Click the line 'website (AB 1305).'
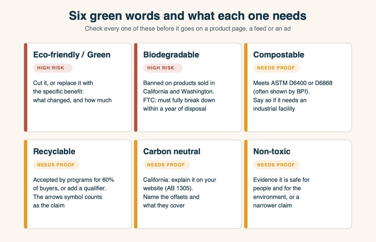This screenshot has height=242, width=376. [x=168, y=188]
